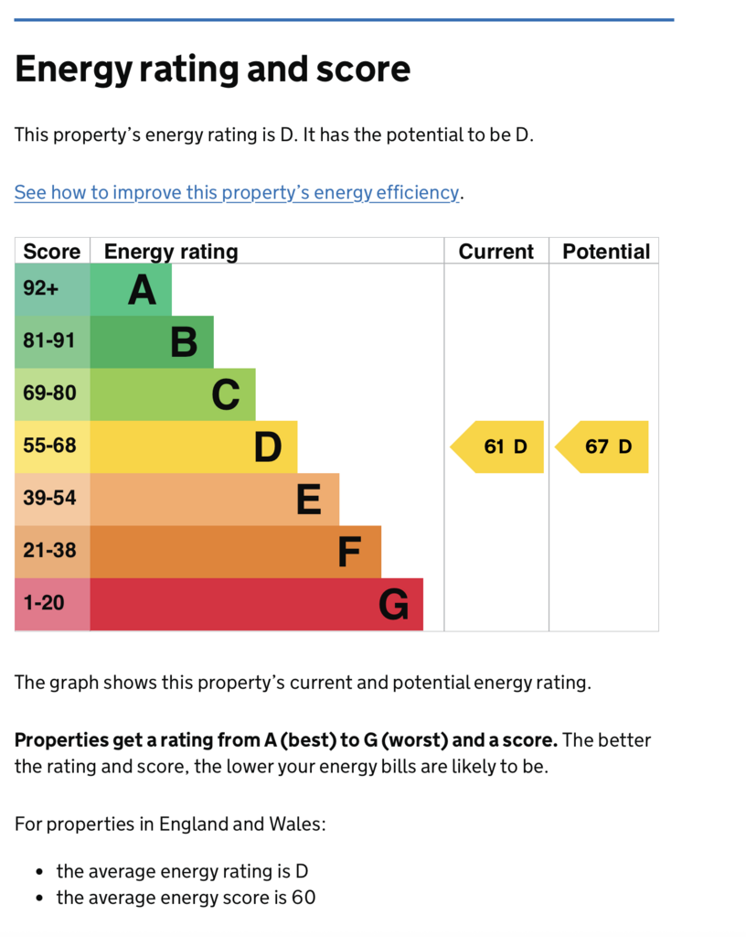This screenshot has height=937, width=746.
Task: Click the Current column header
Action: click(x=496, y=252)
